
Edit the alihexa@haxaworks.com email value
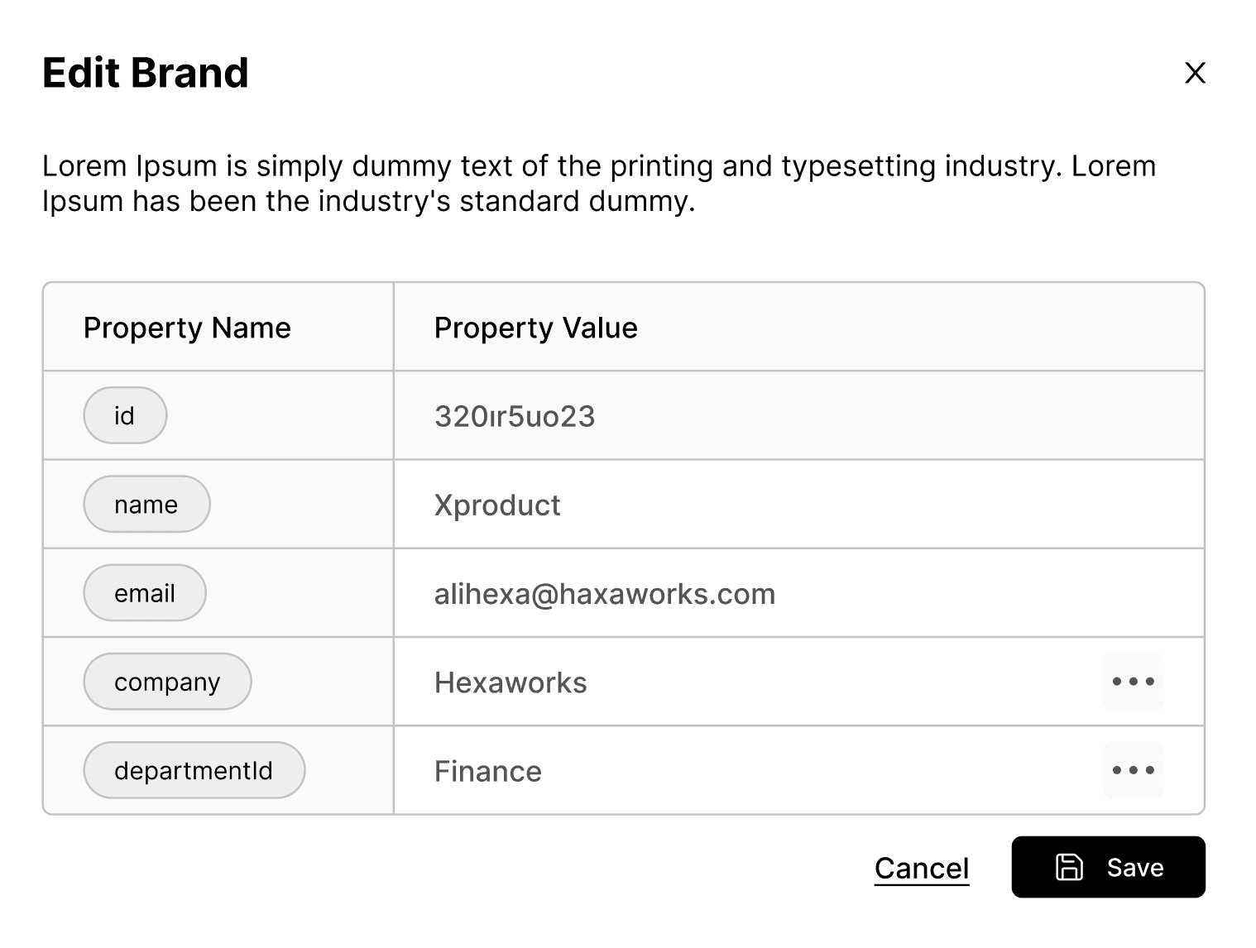coord(604,594)
